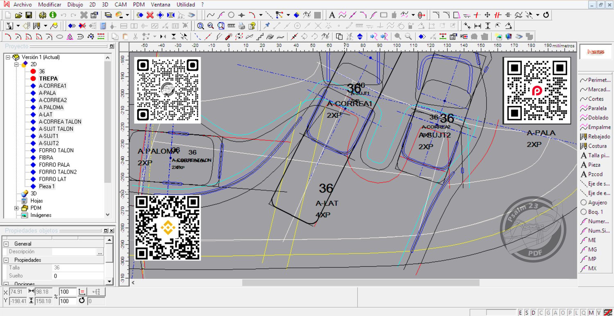Select the Perimet... line type
The width and height of the screenshot is (614, 316).
tap(596, 80)
